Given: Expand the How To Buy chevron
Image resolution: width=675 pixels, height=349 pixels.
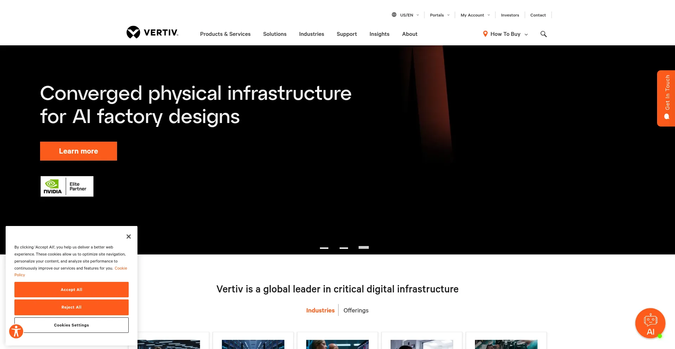Looking at the screenshot, I should click(x=526, y=34).
